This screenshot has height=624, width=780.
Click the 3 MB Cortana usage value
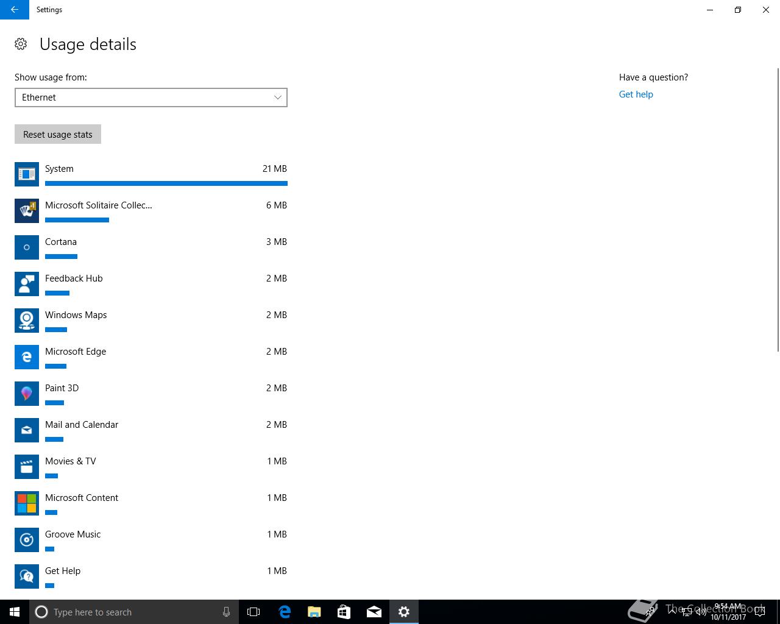tap(277, 242)
